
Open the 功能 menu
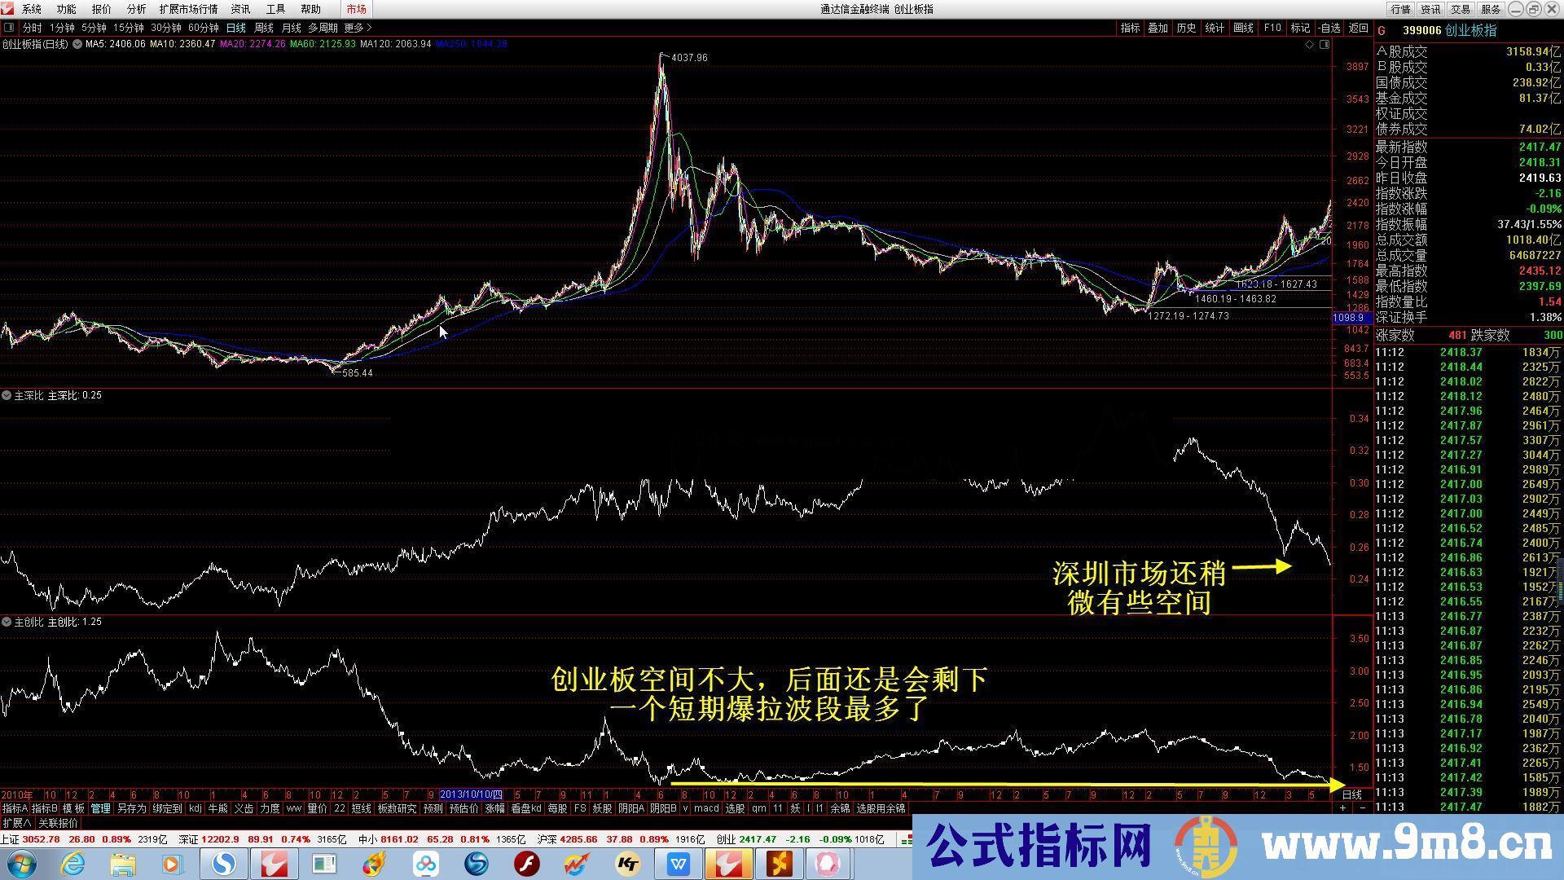point(67,9)
